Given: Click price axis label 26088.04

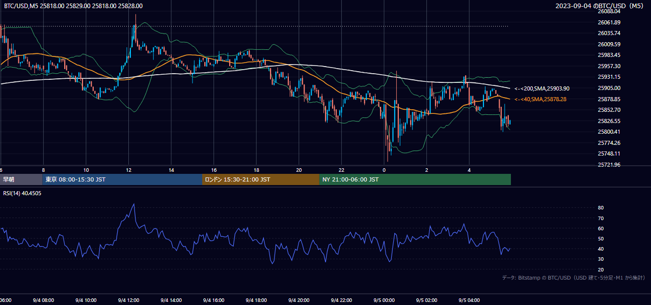Looking at the screenshot, I should click(609, 11).
